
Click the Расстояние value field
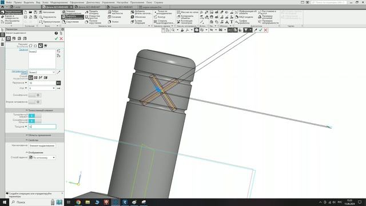coord(42,83)
